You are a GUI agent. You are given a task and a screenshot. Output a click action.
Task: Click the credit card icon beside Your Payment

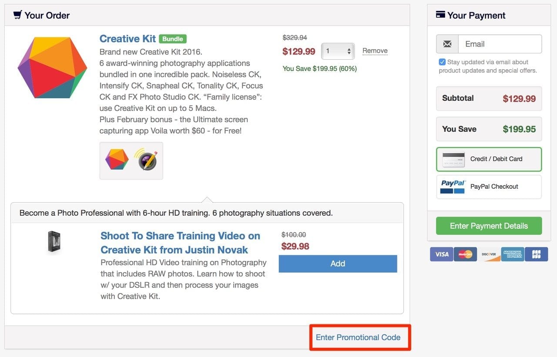pyautogui.click(x=440, y=15)
